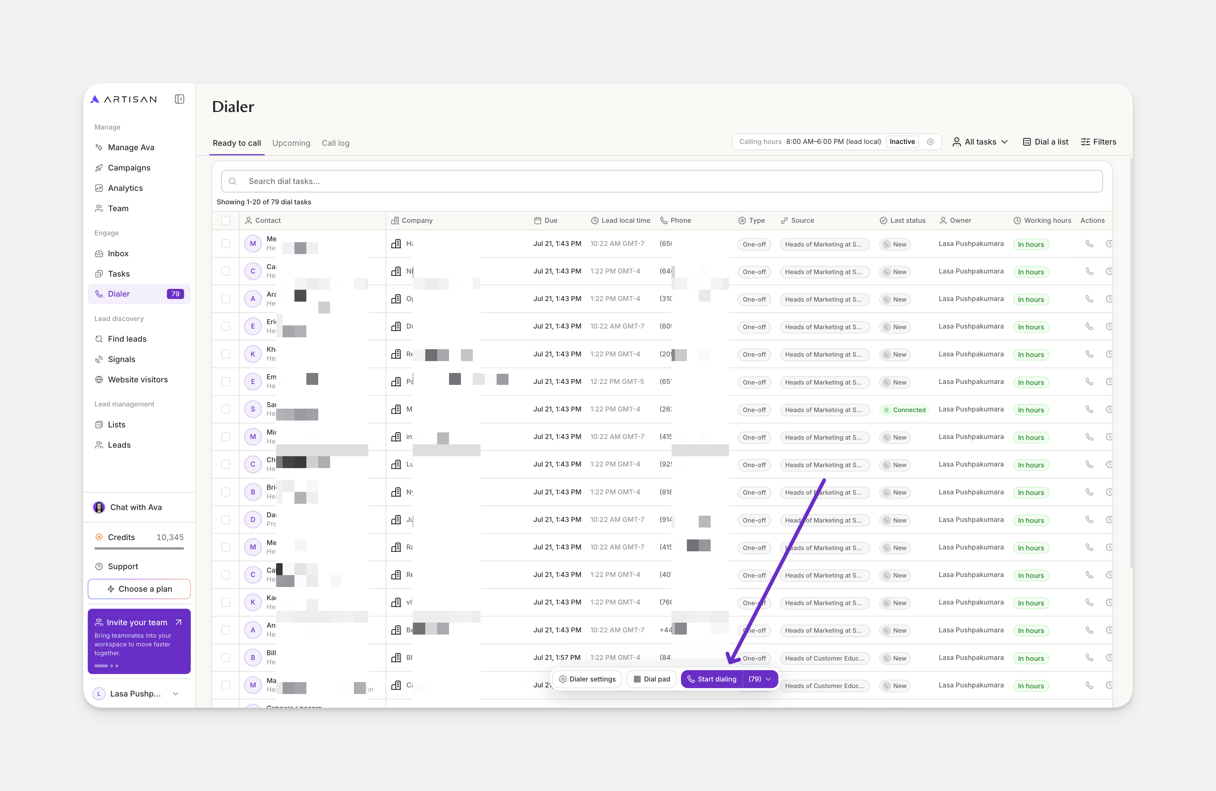Open the Invite your team banner

coord(139,641)
